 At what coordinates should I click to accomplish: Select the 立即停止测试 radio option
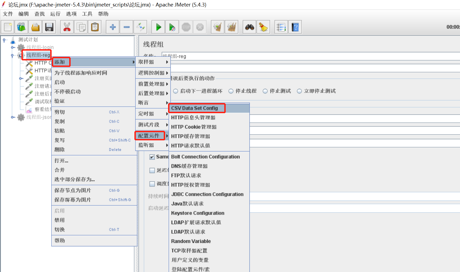click(299, 91)
